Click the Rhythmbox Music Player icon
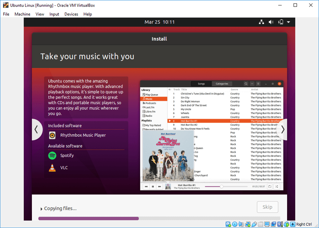Image resolution: width=319 pixels, height=228 pixels. point(52,135)
